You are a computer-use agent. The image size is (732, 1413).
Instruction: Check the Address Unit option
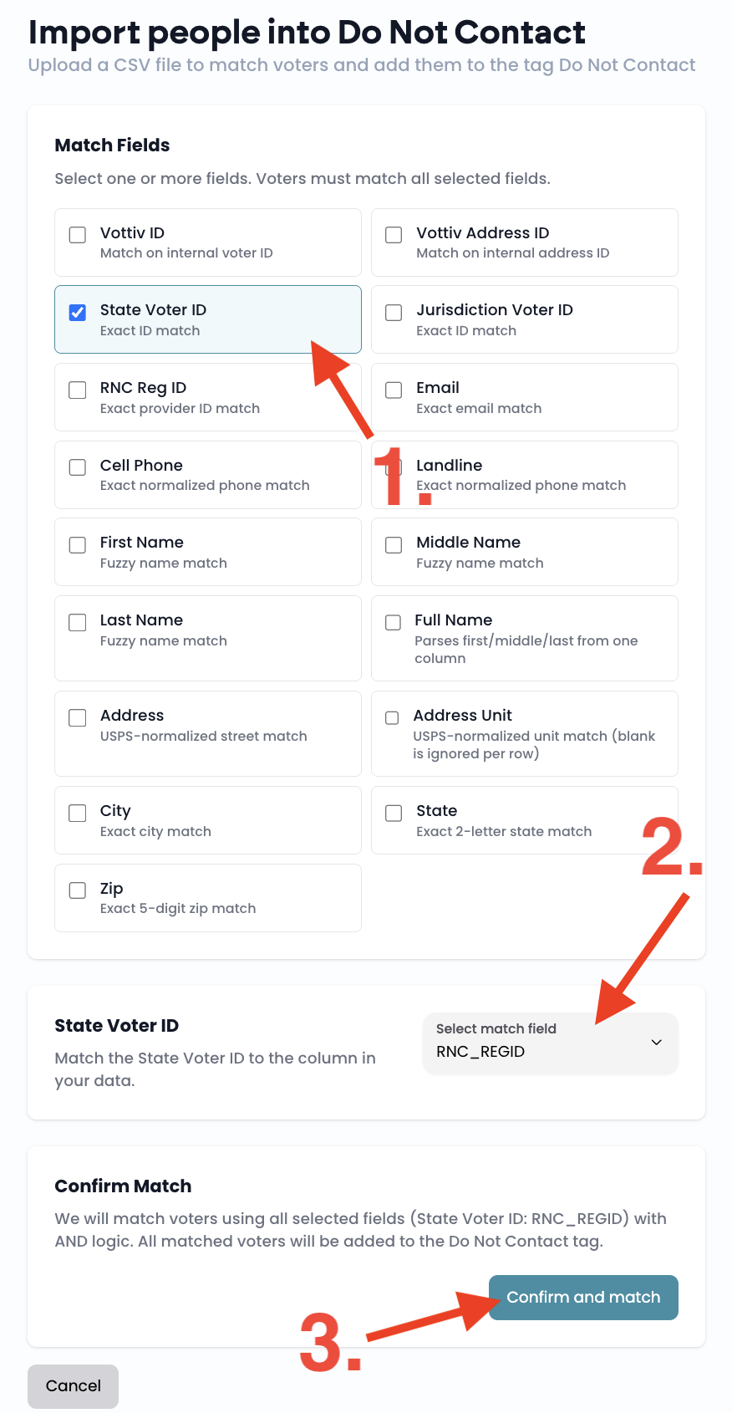coord(392,717)
